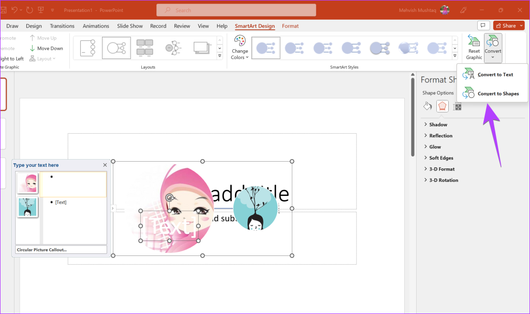Expand the 3-D Rotation section
The height and width of the screenshot is (314, 530).
pos(444,180)
